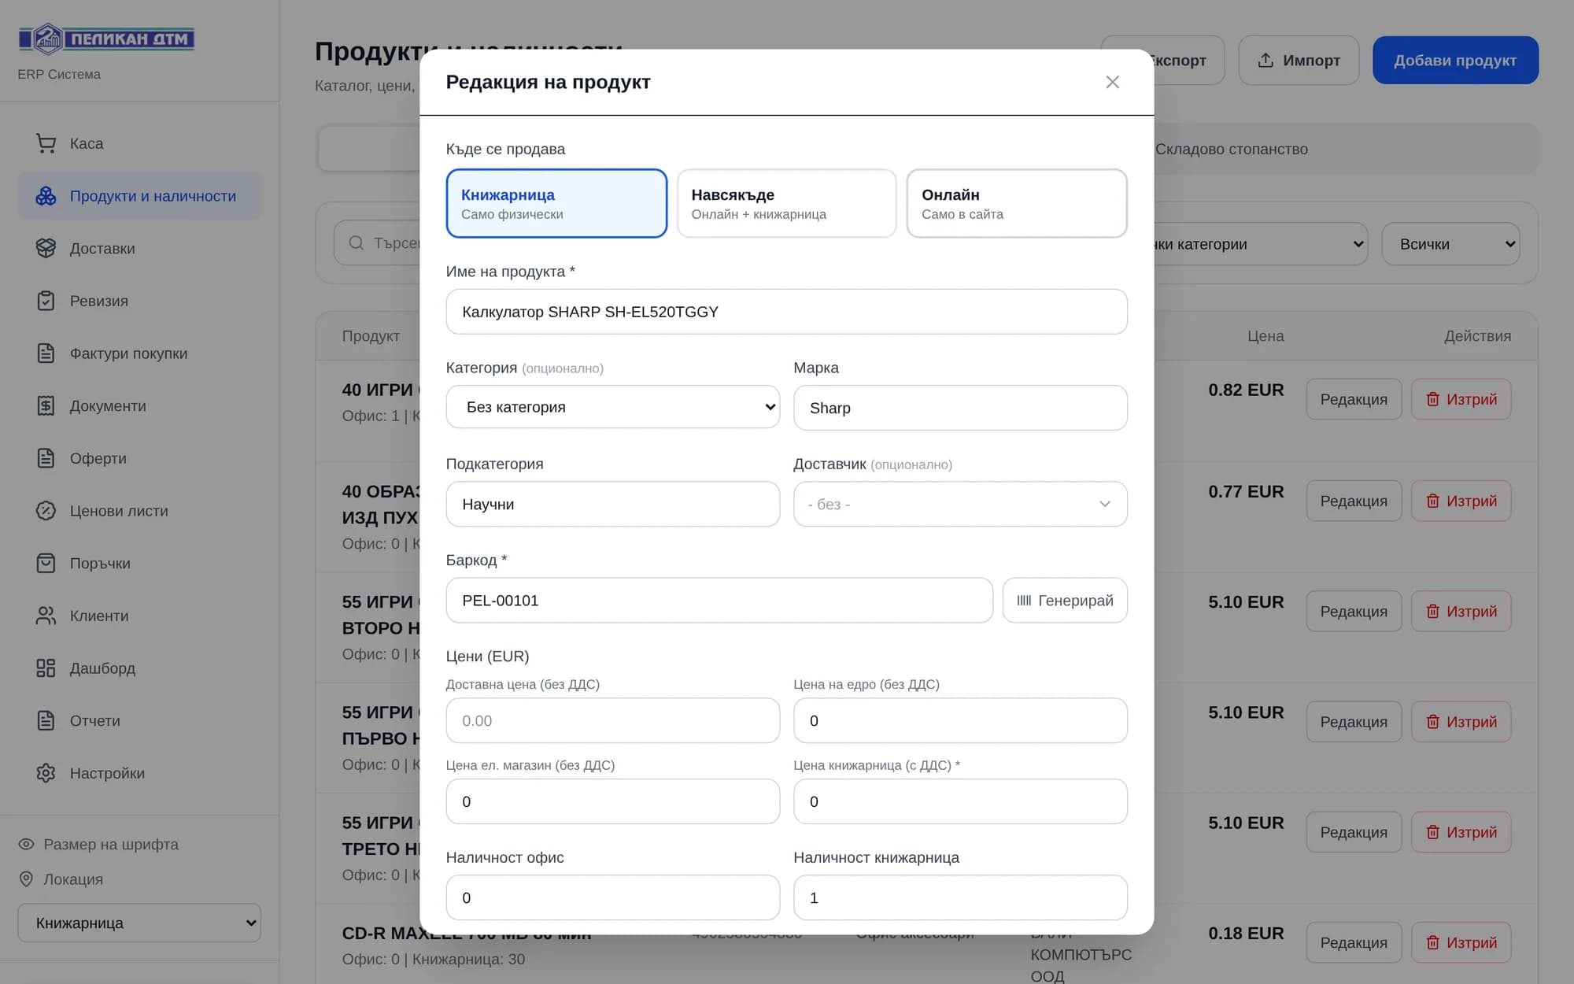Close the Редакция на продукт dialog
Image resolution: width=1574 pixels, height=984 pixels.
pos(1112,82)
